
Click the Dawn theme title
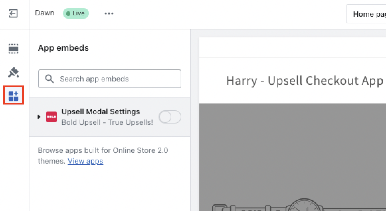point(44,13)
